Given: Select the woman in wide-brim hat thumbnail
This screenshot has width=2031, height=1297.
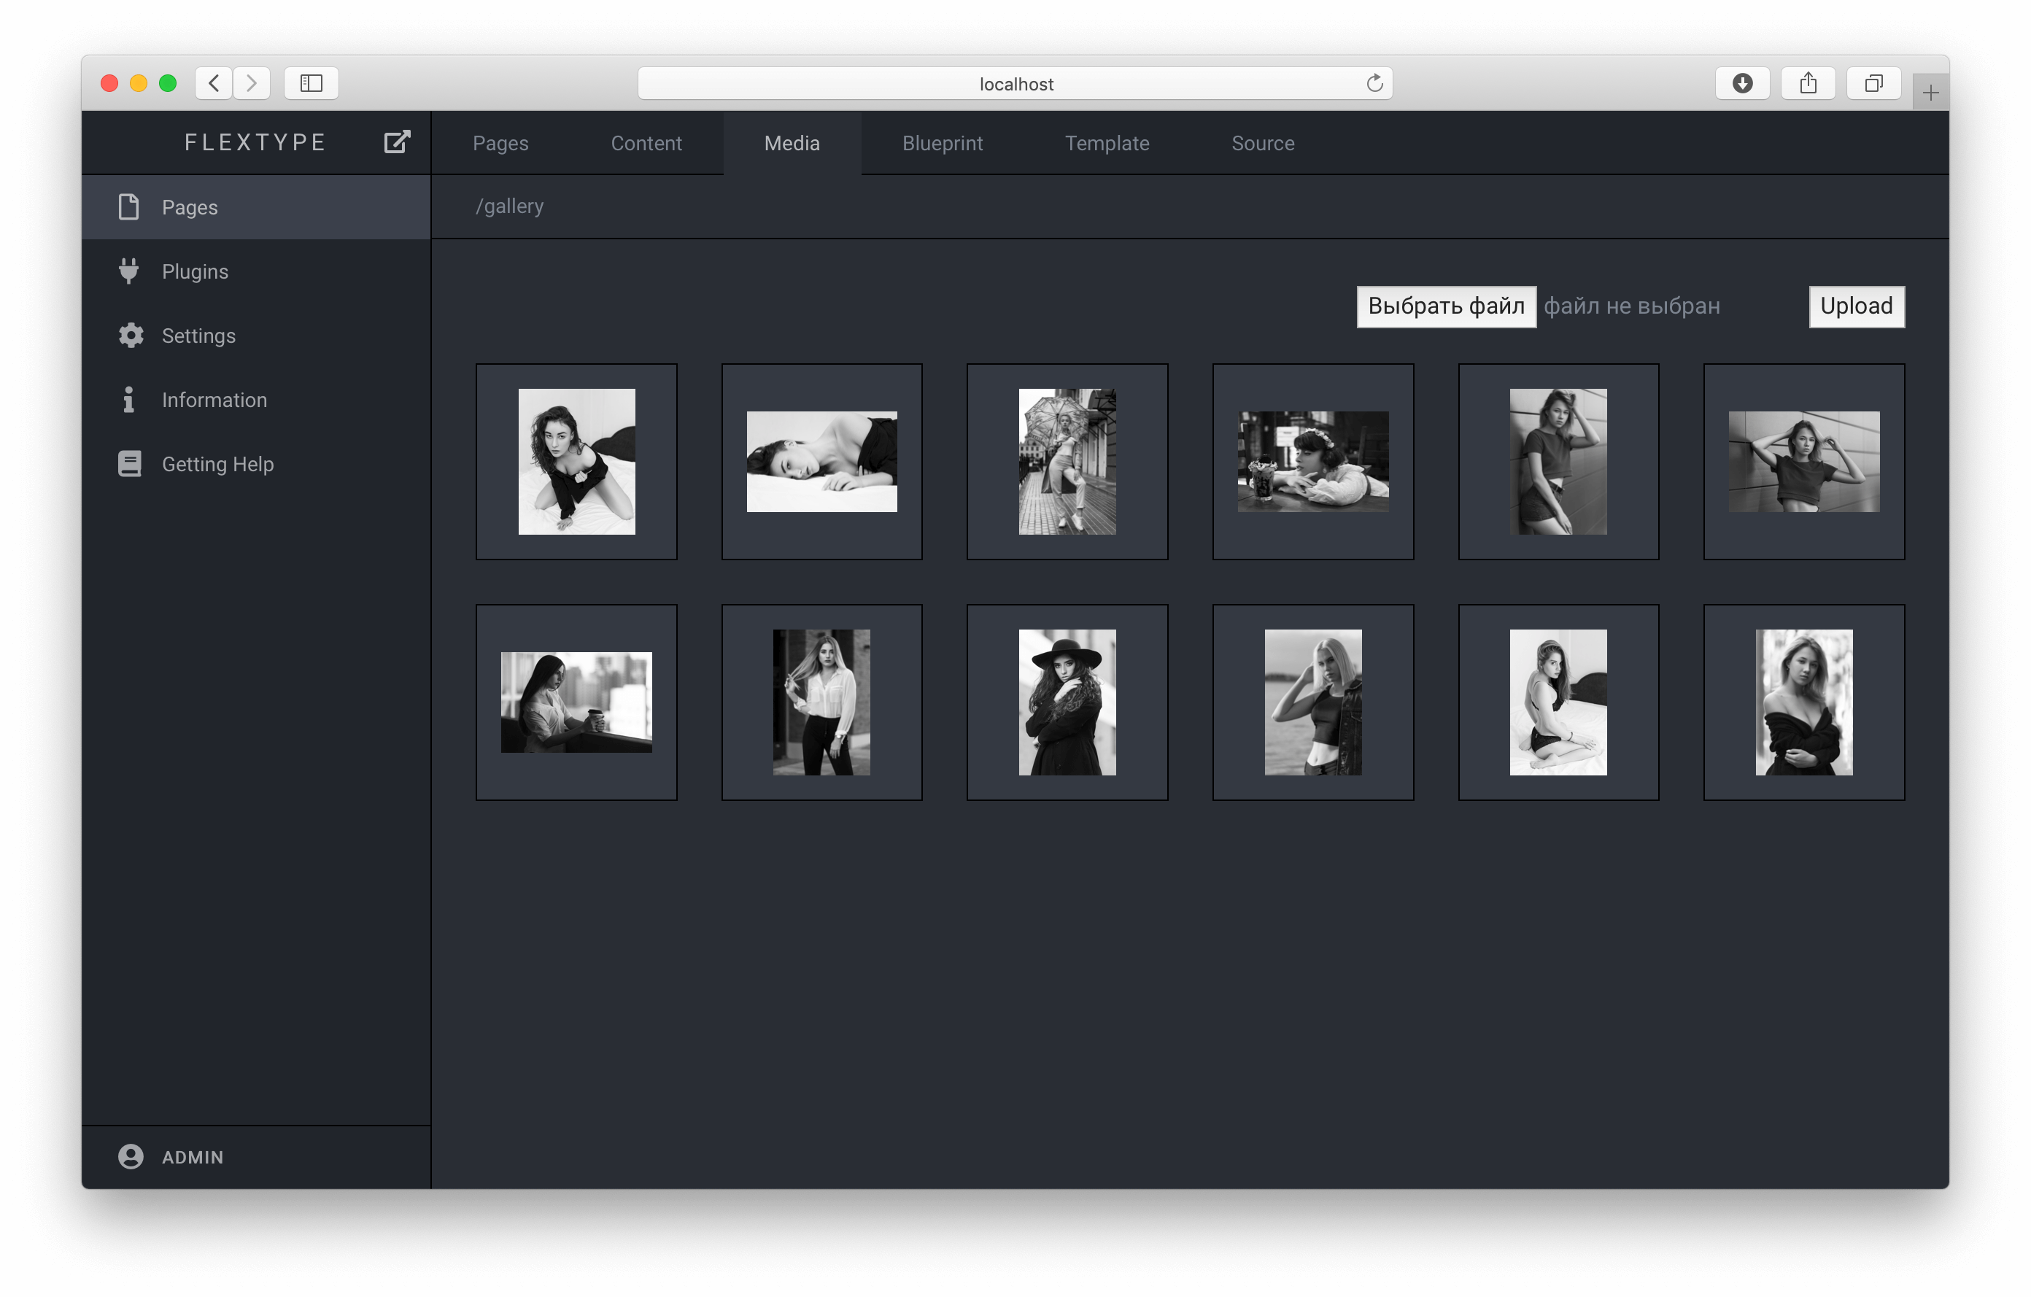Looking at the screenshot, I should click(x=1066, y=702).
